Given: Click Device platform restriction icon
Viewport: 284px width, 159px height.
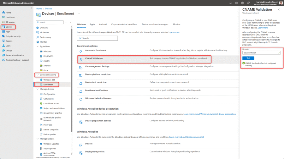Looking at the screenshot, I should (81, 75).
